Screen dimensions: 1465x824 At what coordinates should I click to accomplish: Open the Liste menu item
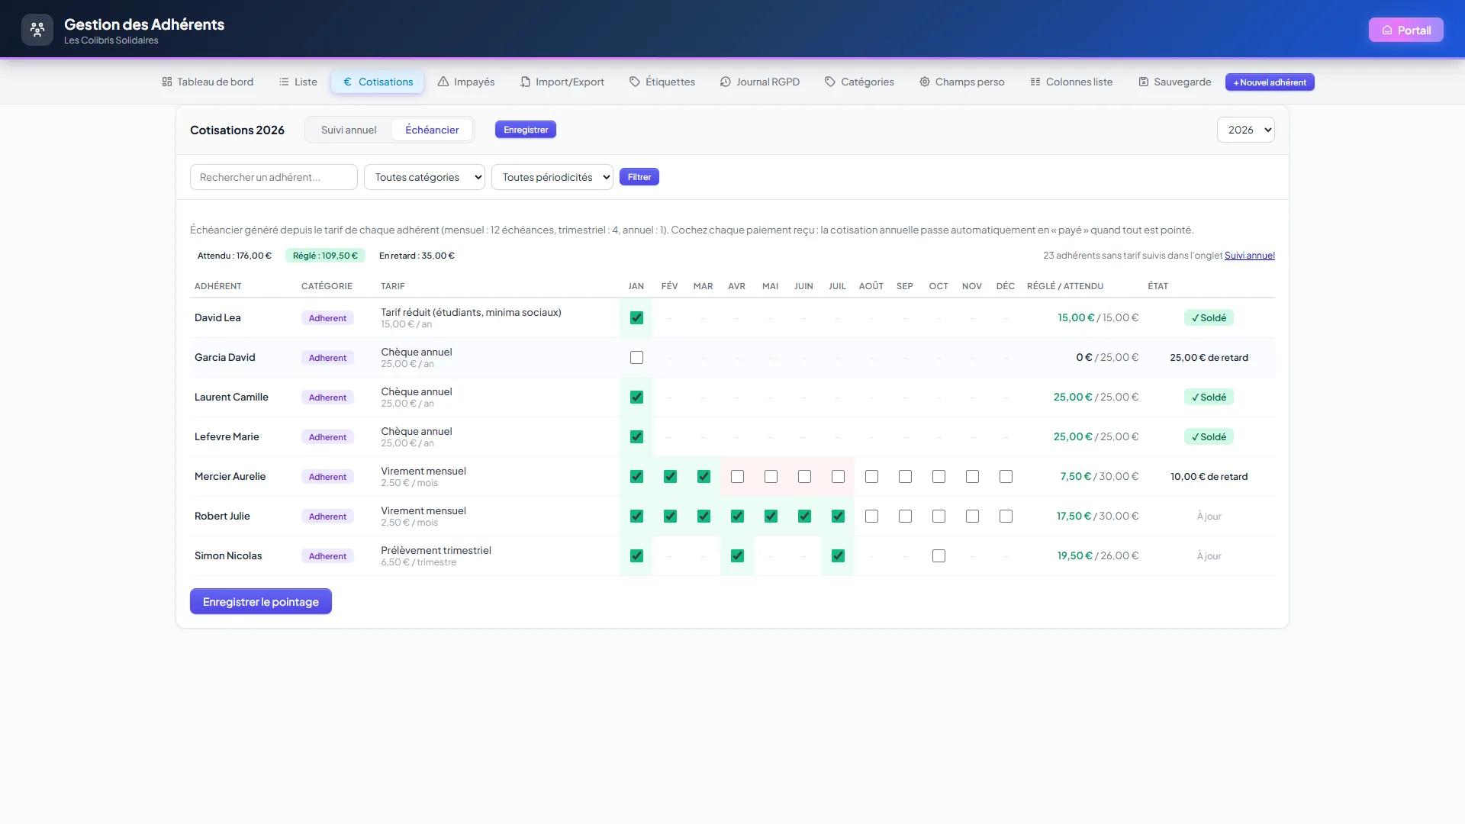298,82
